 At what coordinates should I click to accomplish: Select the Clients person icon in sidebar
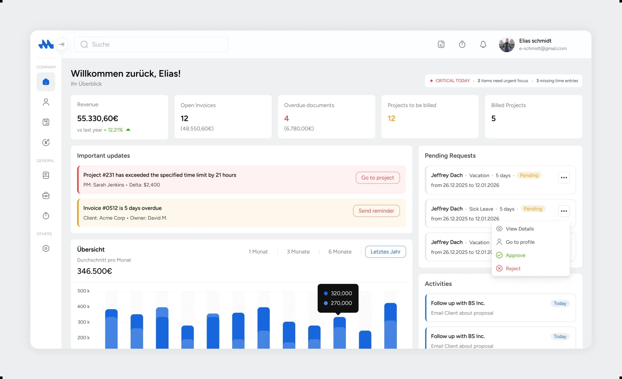pyautogui.click(x=46, y=102)
